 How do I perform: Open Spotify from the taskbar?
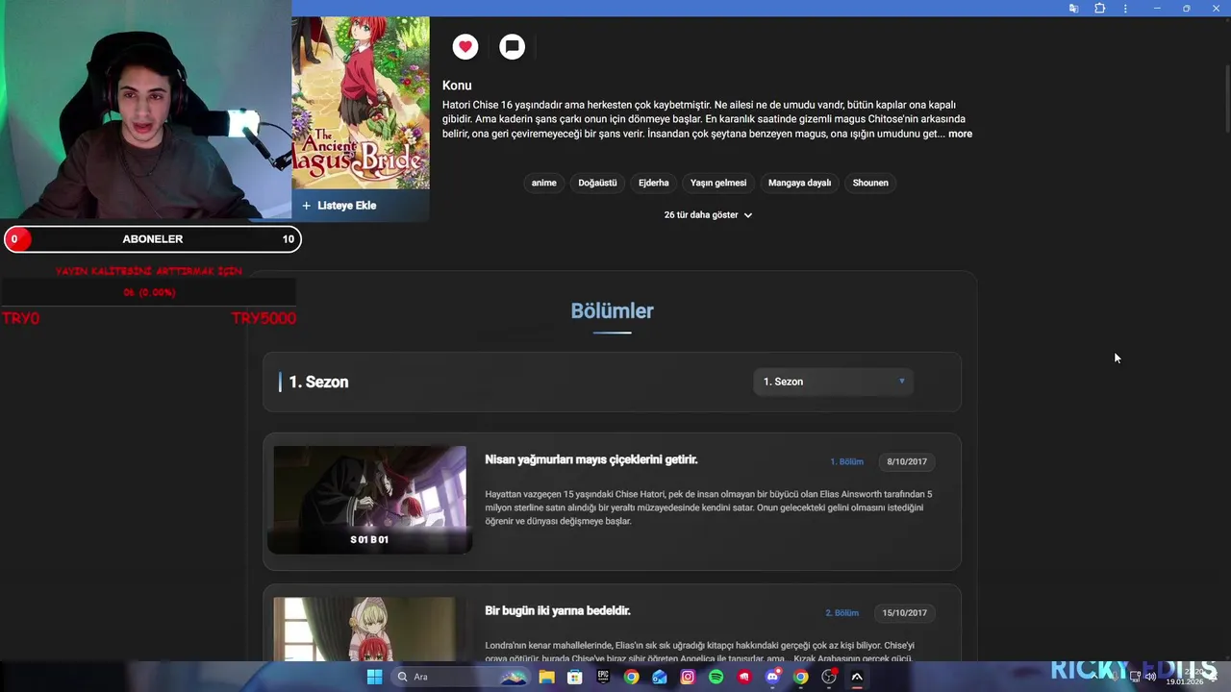click(716, 677)
